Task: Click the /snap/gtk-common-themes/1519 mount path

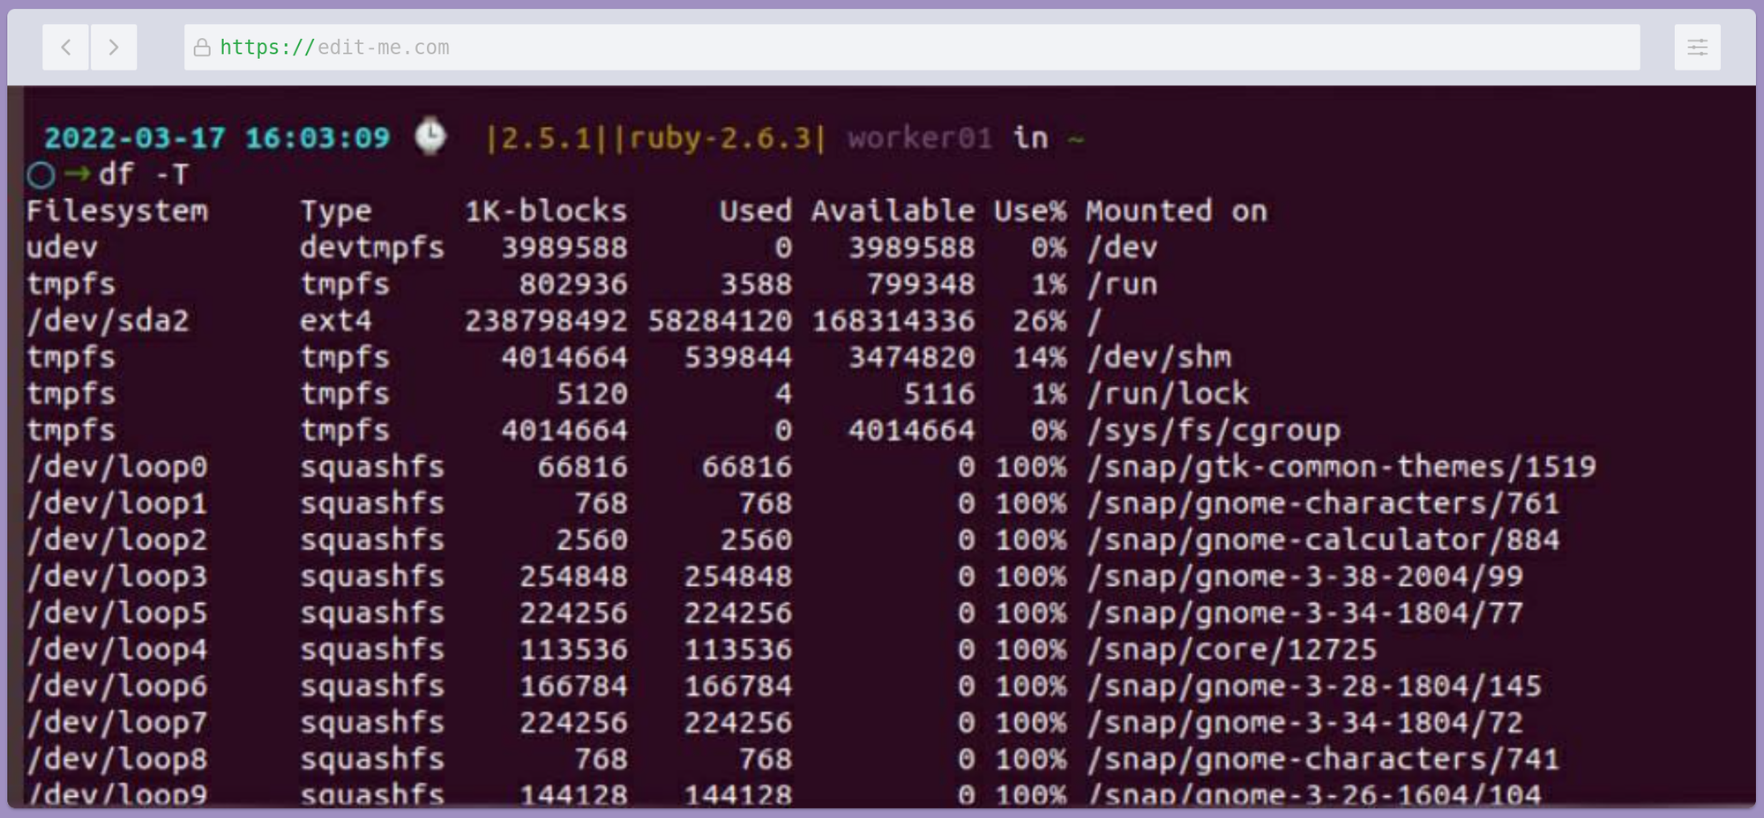Action: (x=1342, y=467)
